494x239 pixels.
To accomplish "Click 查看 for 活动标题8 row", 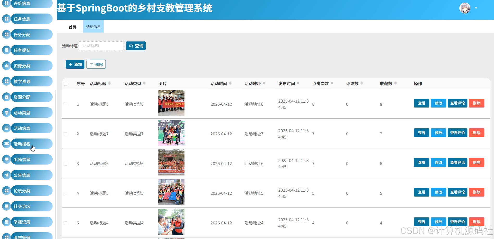I will tap(422, 103).
